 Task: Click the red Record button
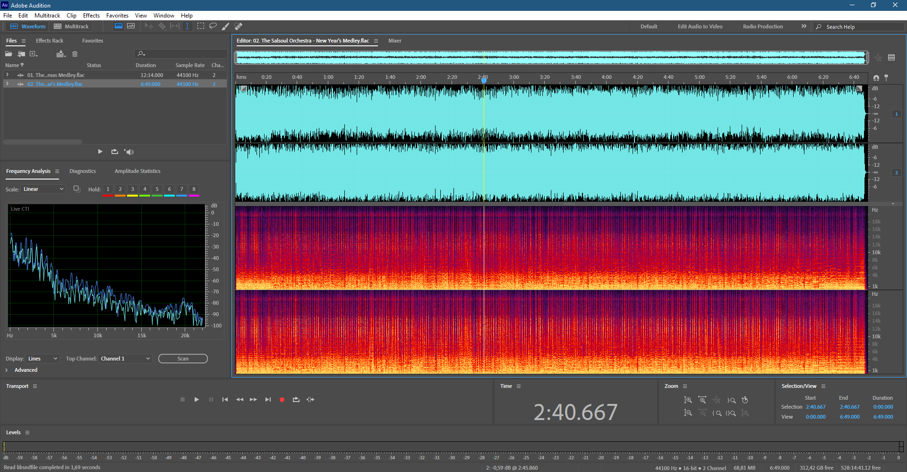point(282,400)
